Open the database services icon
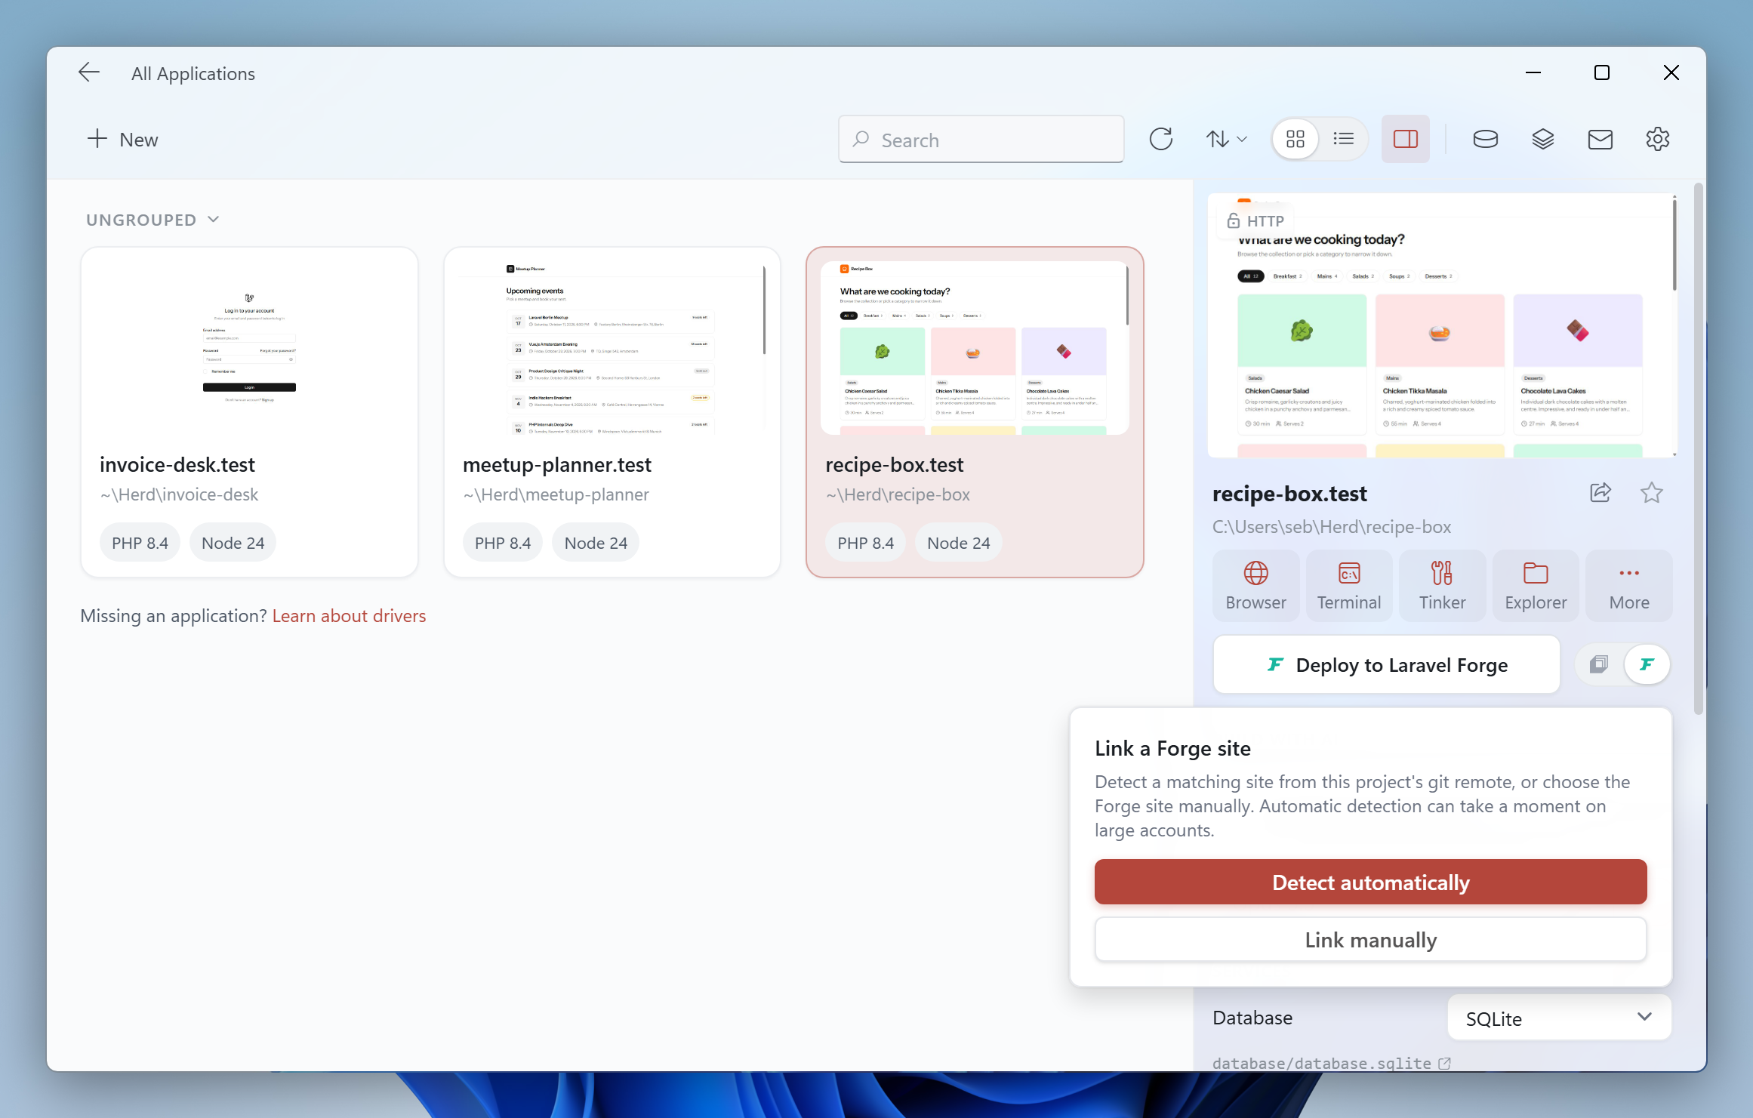 [x=1486, y=140]
